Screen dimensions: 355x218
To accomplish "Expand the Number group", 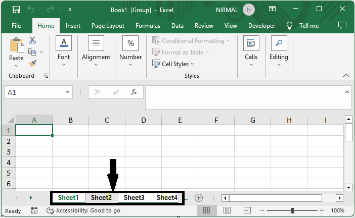I will pyautogui.click(x=130, y=51).
